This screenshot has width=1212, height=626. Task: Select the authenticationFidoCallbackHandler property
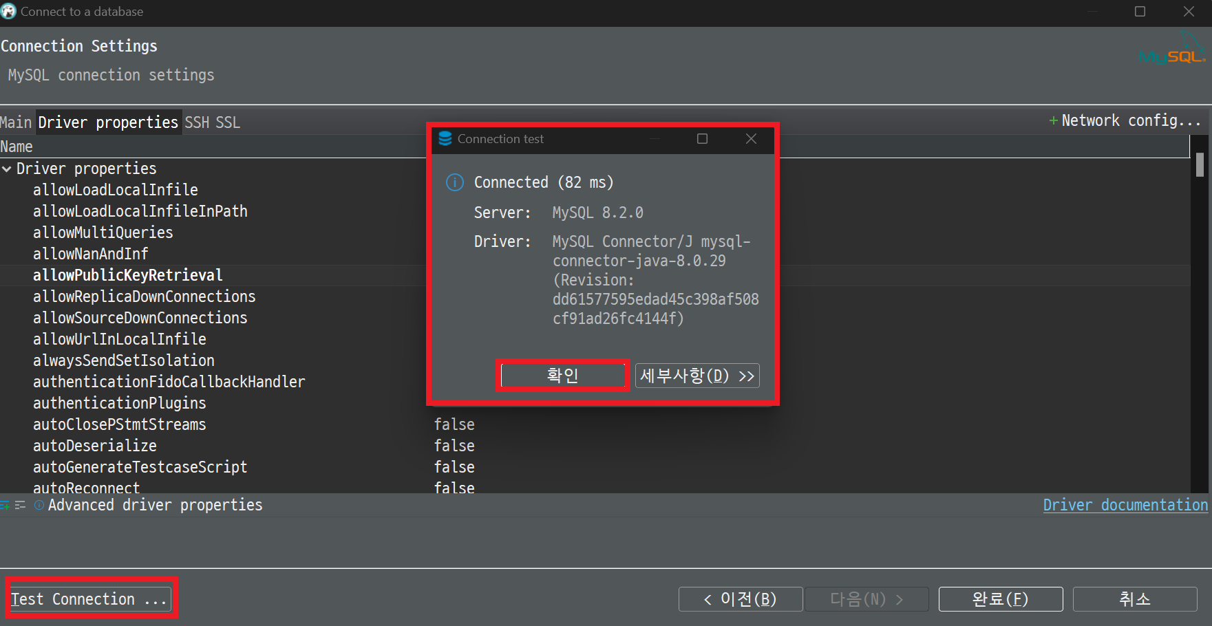(169, 382)
